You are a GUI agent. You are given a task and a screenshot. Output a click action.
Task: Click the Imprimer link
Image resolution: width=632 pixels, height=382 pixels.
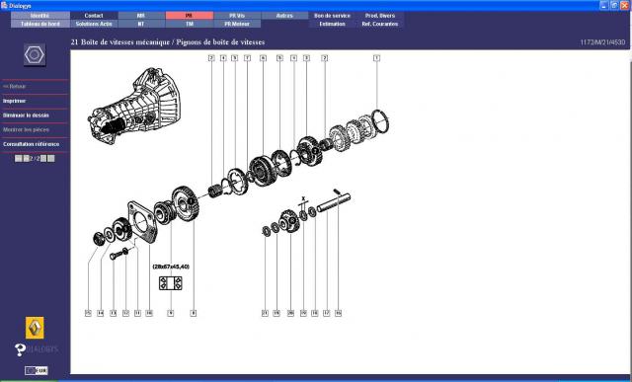coord(15,101)
